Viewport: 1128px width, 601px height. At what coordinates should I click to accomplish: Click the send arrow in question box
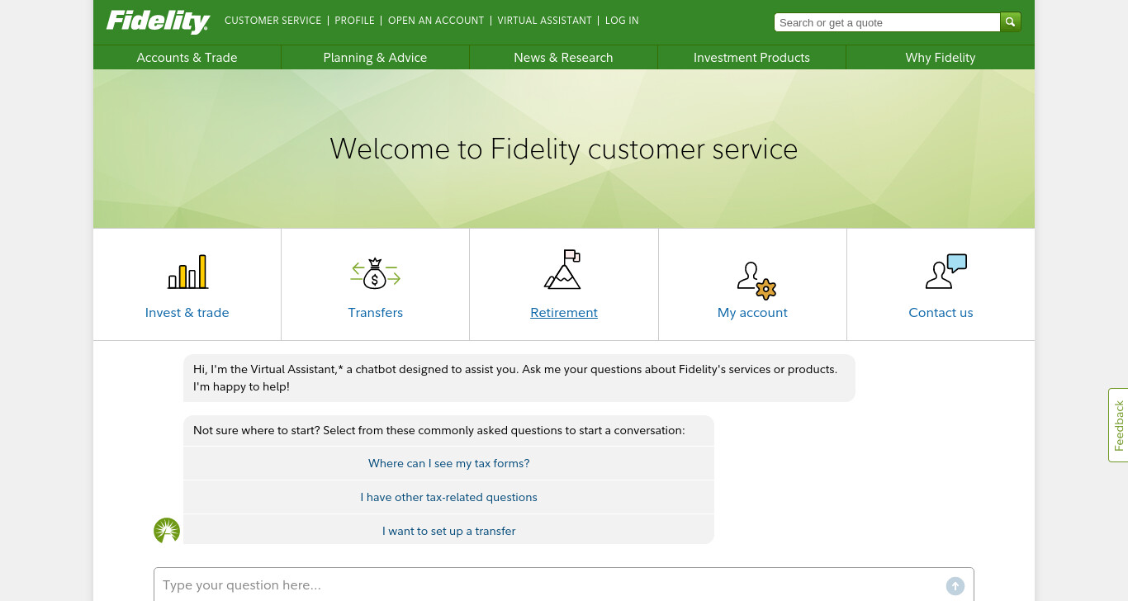(955, 586)
